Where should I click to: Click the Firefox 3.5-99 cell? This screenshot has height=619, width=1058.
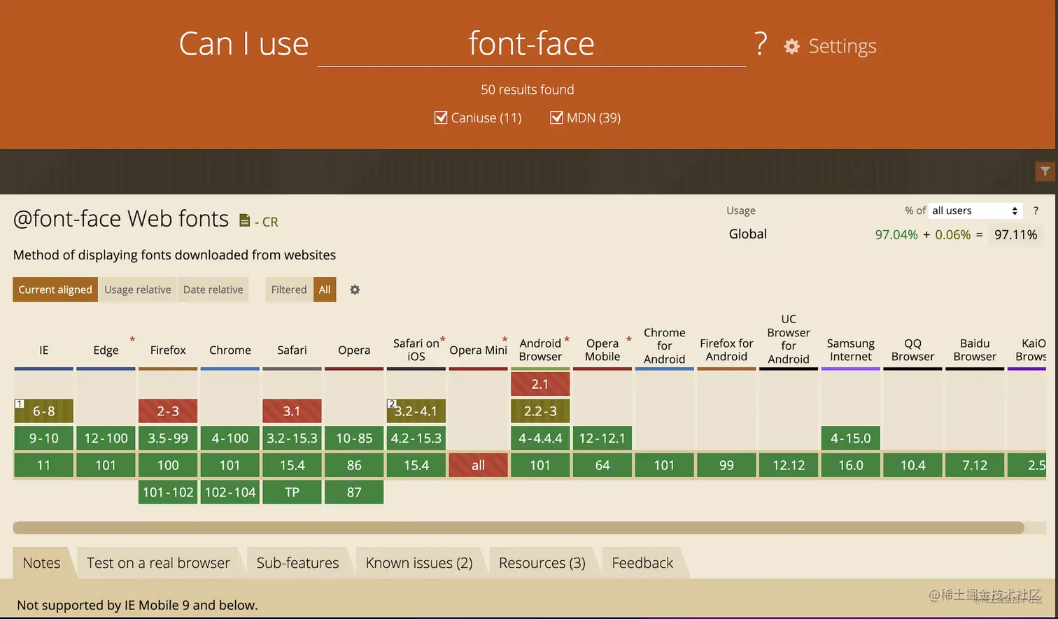tap(168, 439)
